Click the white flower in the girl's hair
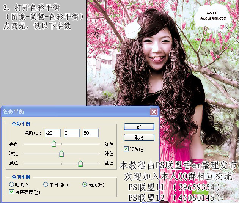The height and width of the screenshot is (203, 239). click(x=134, y=29)
